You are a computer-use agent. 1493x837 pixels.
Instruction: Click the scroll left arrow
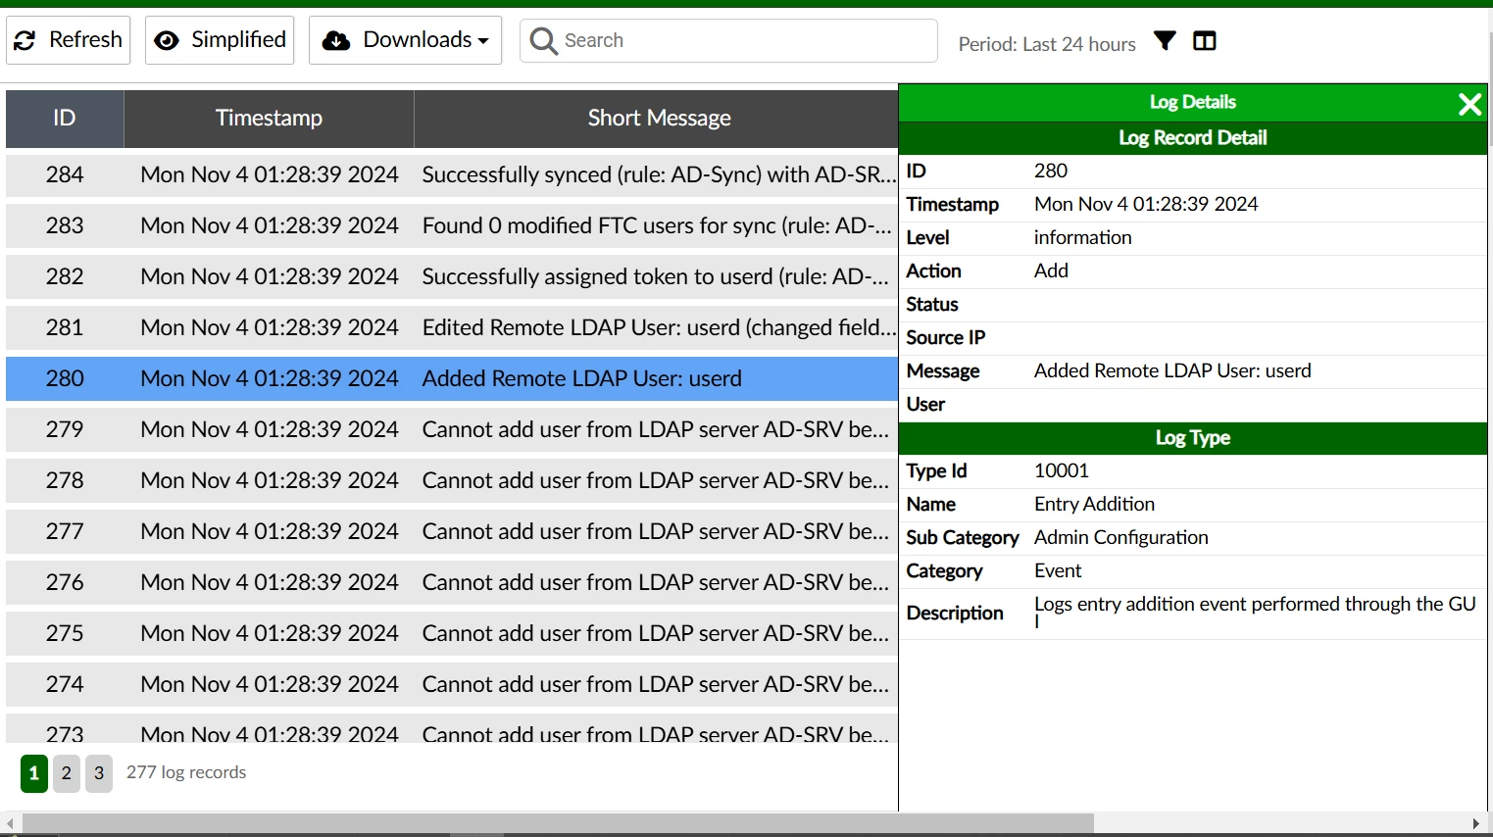10,823
